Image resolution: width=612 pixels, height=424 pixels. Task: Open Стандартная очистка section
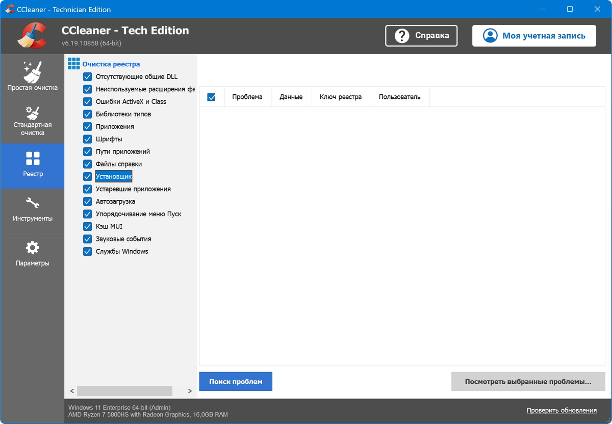click(33, 121)
